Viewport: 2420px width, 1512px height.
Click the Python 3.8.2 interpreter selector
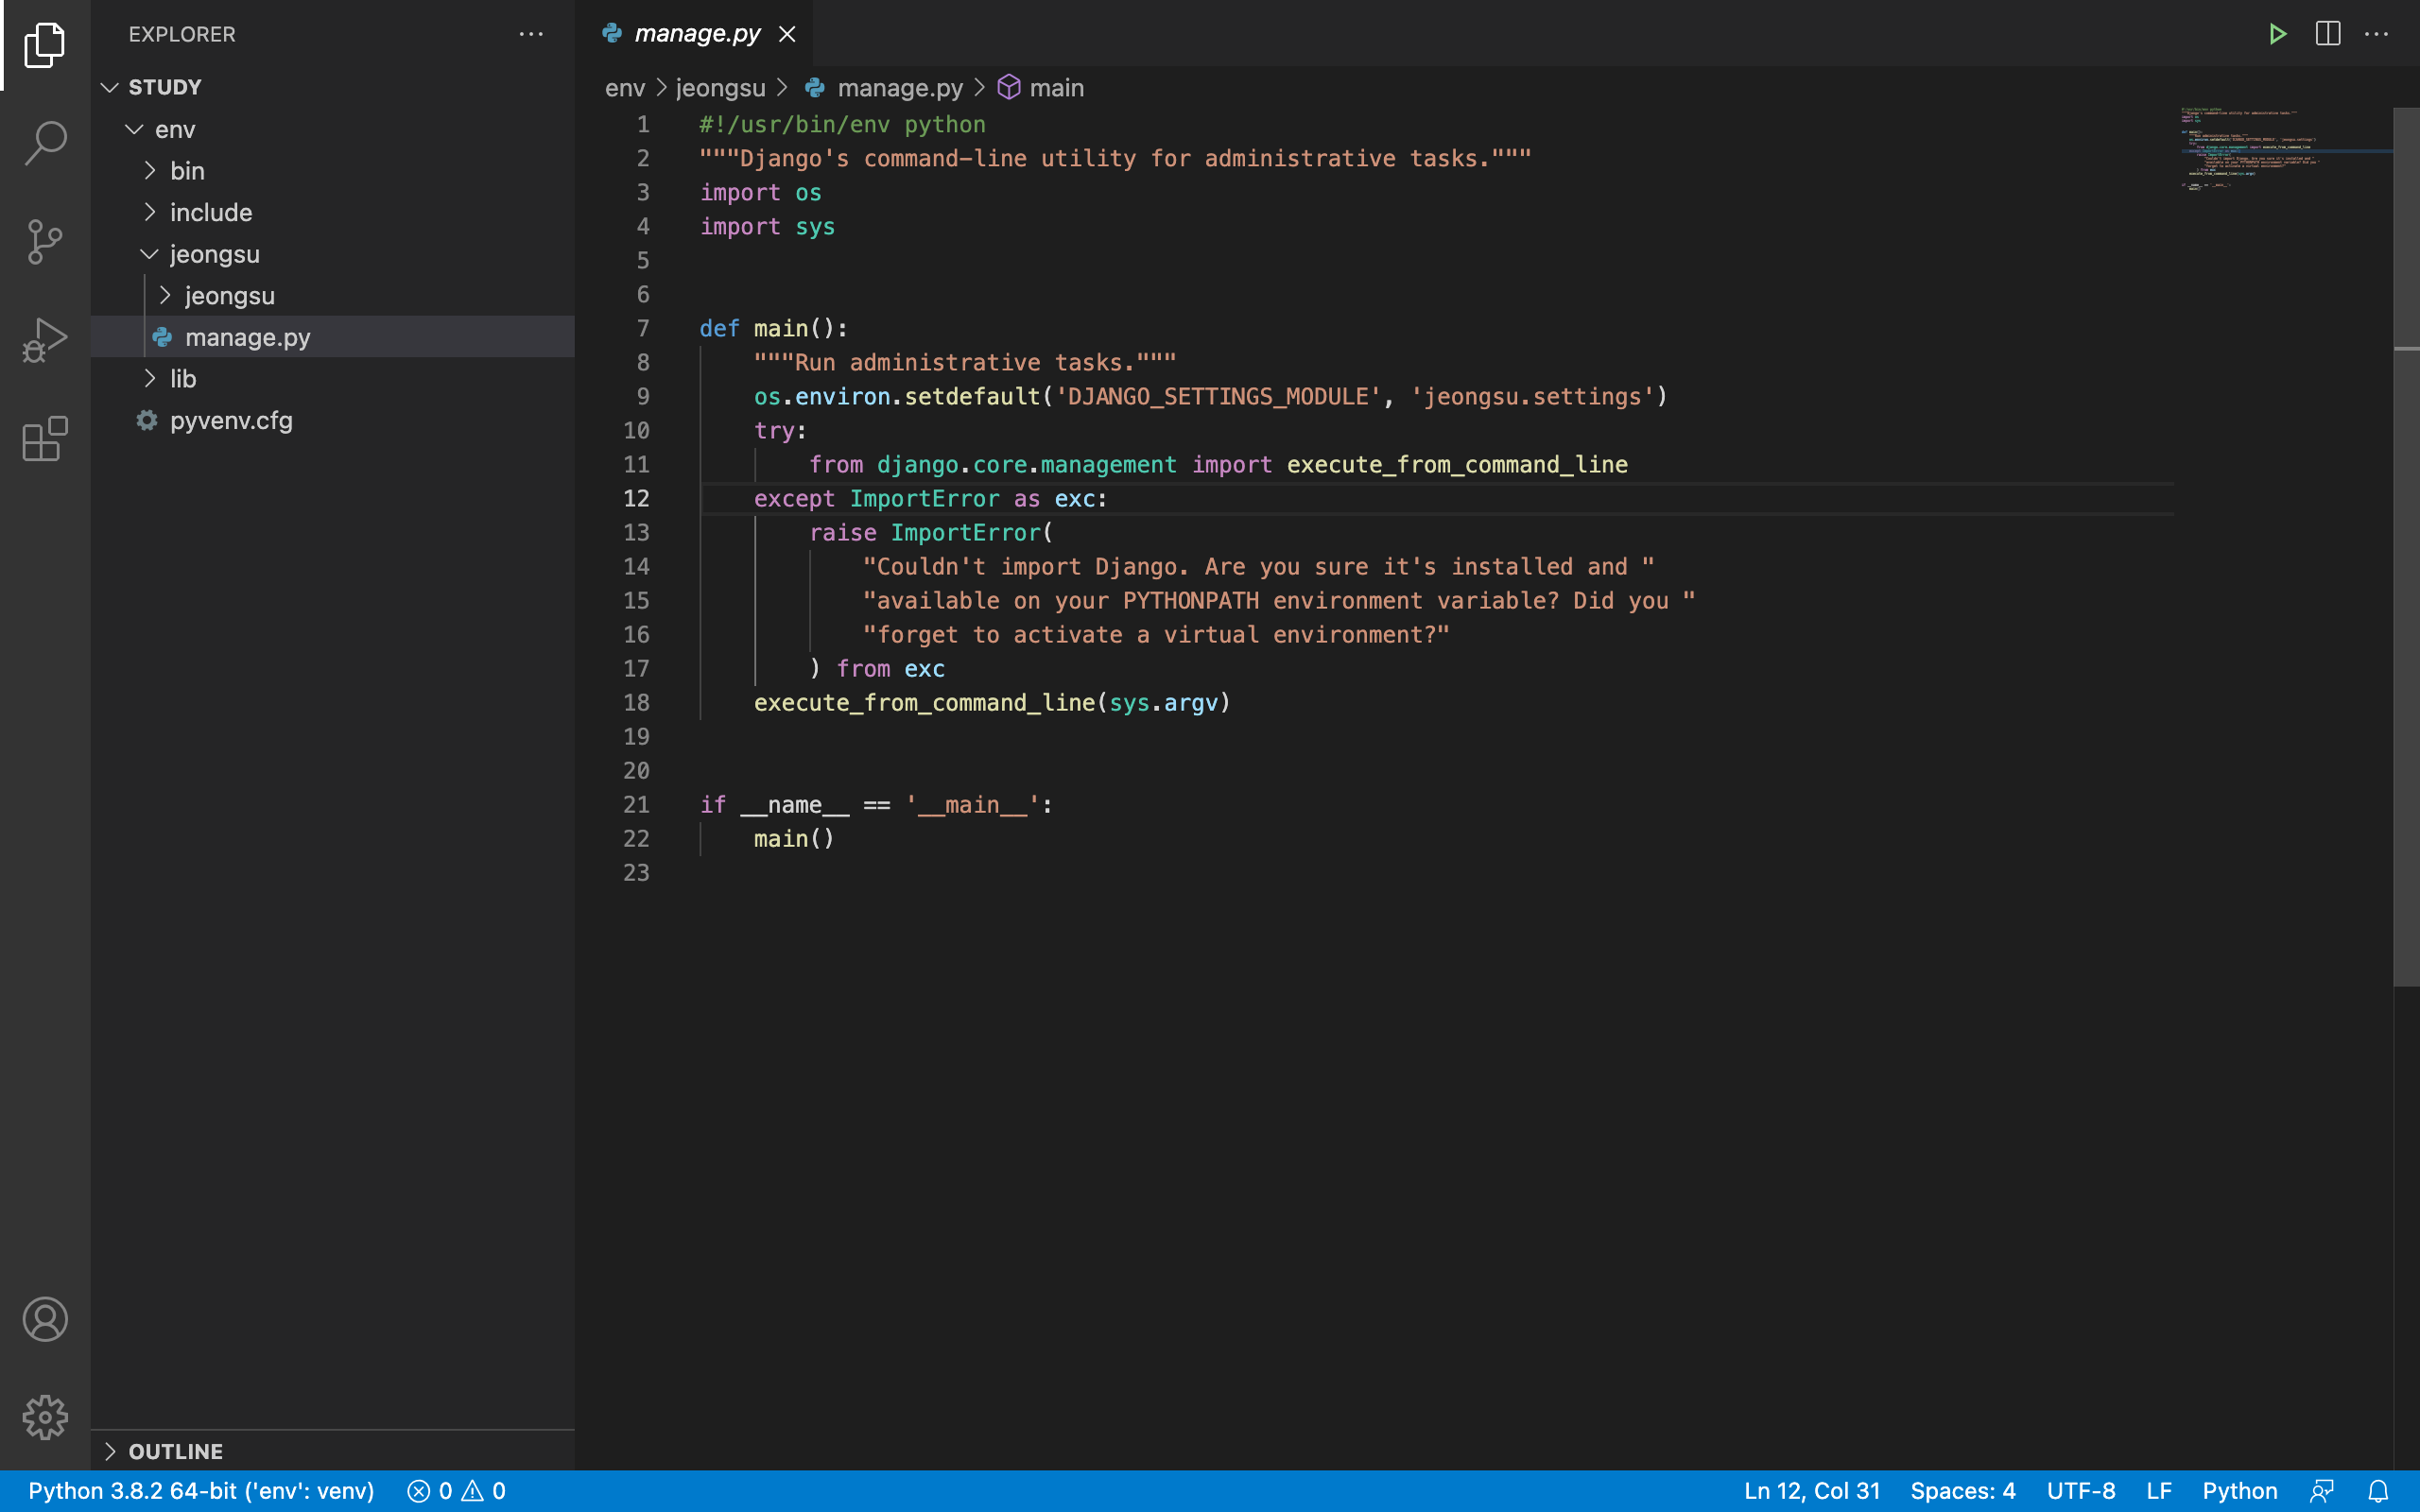coord(201,1491)
